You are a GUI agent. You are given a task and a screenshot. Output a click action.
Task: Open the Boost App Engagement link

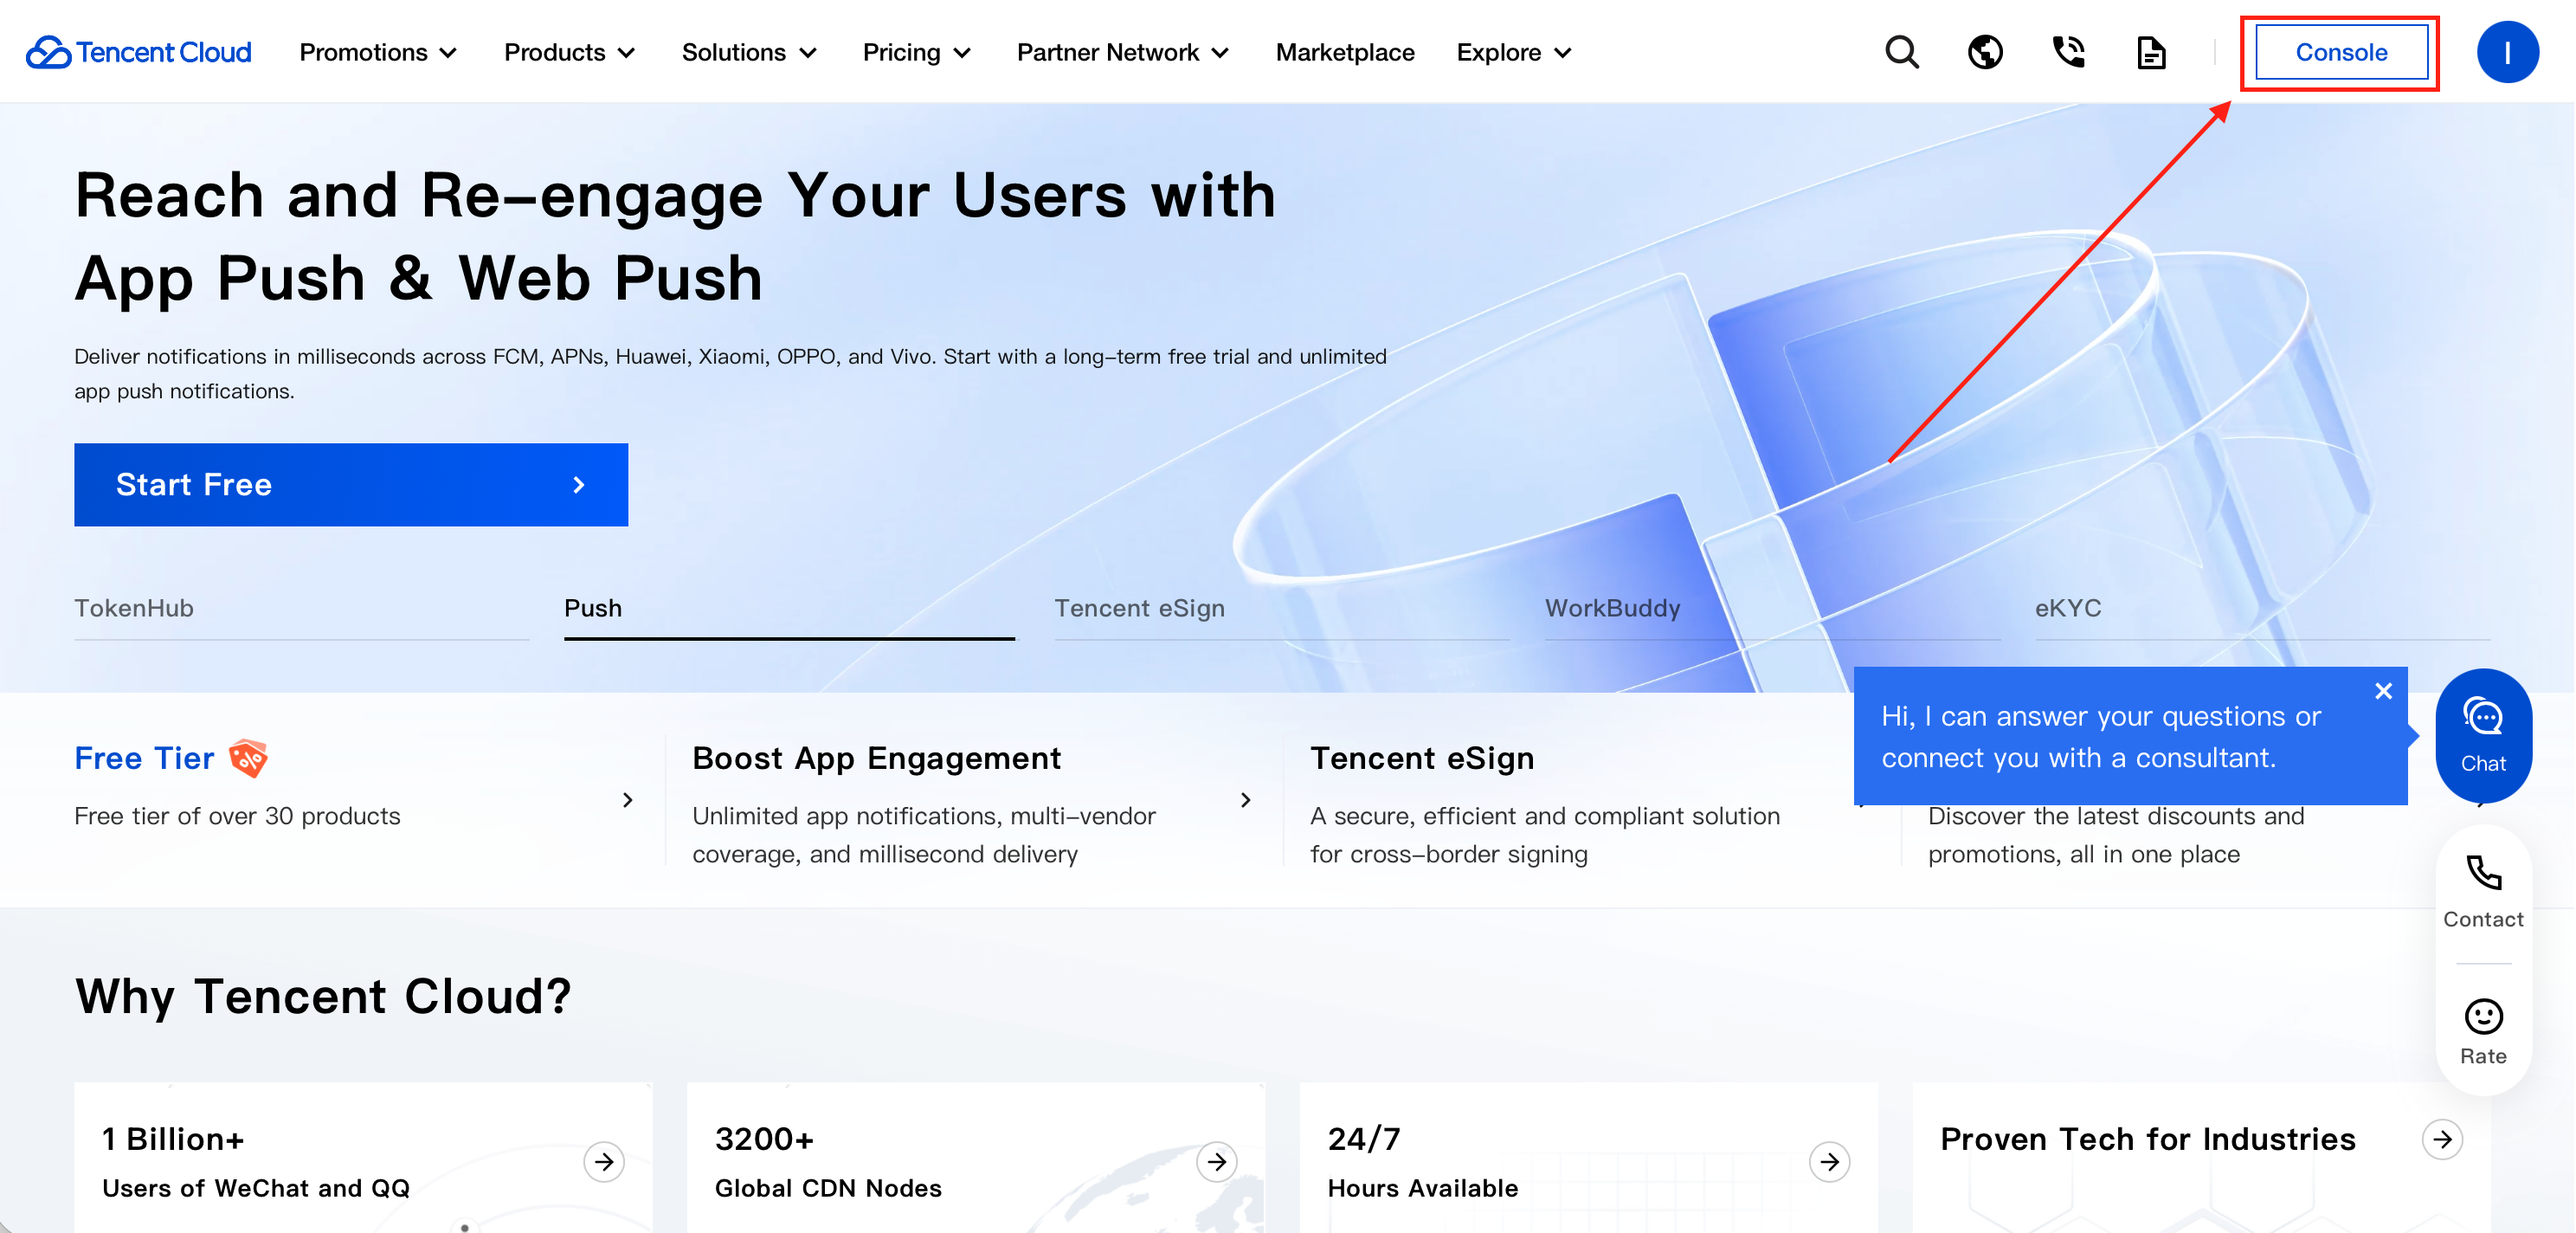tap(876, 758)
